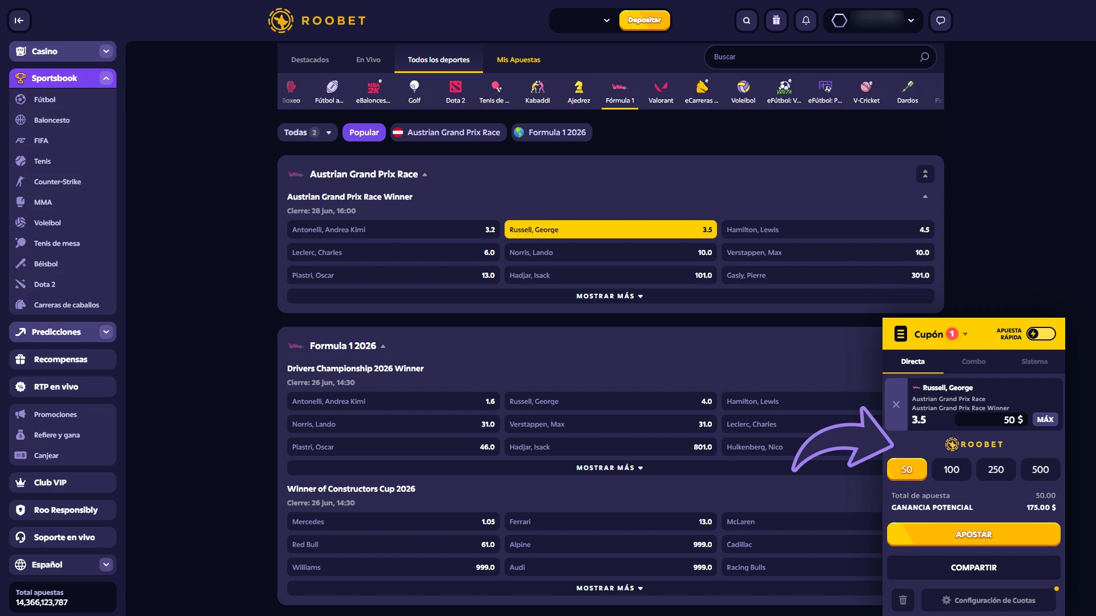Open the Todas filter dropdown
Viewport: 1096px width, 616px height.
click(x=307, y=132)
